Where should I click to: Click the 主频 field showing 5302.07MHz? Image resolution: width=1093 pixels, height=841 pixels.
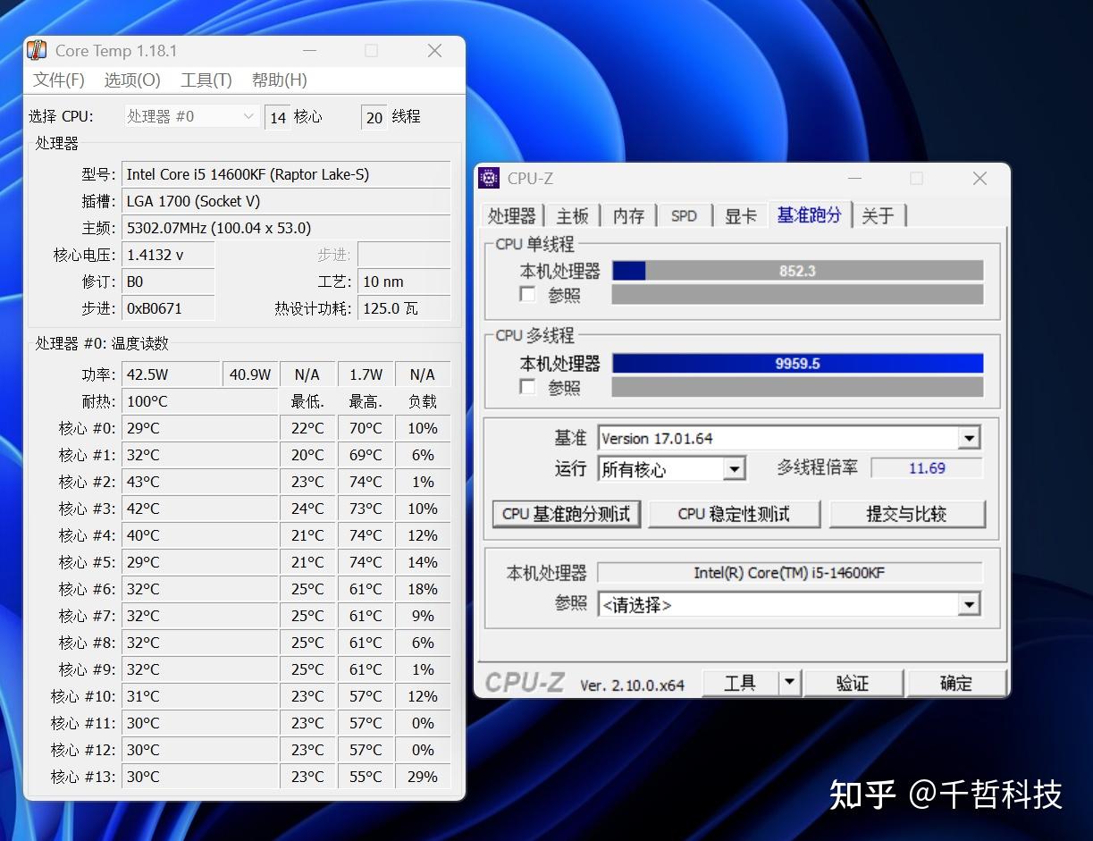point(286,228)
